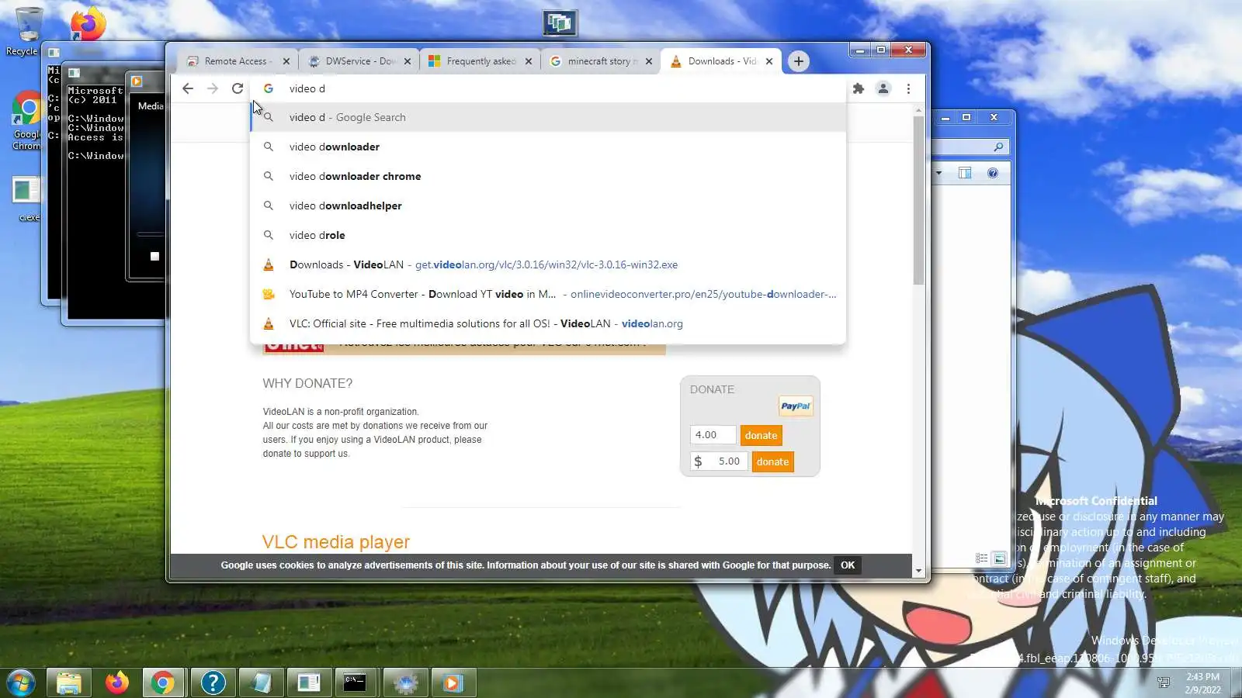Viewport: 1242px width, 698px height.
Task: Launch Firefox from the taskbar
Action: 117,682
